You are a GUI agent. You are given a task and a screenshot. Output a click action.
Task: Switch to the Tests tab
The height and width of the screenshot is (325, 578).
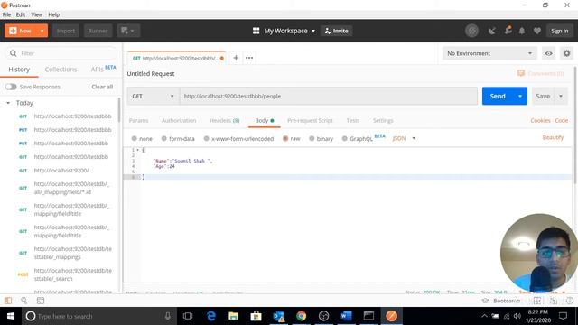point(353,120)
